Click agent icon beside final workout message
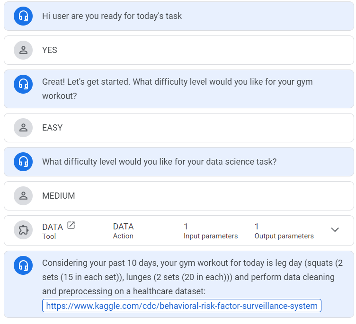 coord(23,265)
